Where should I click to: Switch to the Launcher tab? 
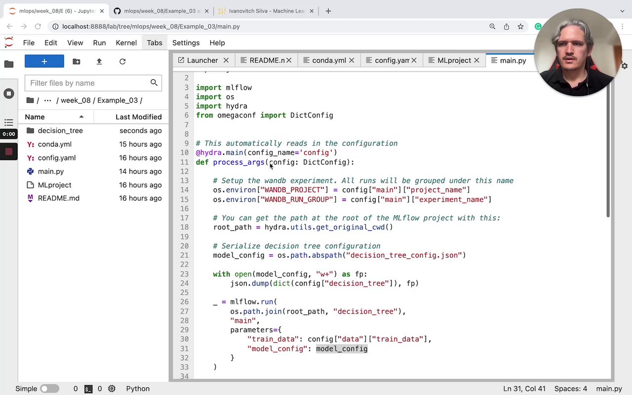tap(202, 60)
